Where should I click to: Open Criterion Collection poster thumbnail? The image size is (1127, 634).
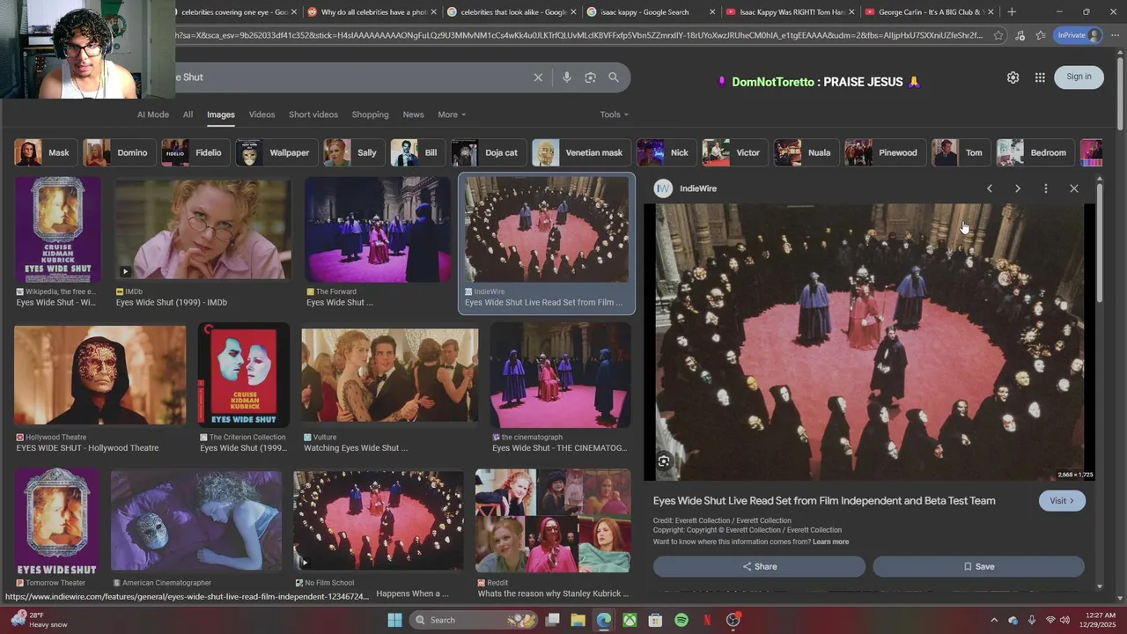(244, 375)
